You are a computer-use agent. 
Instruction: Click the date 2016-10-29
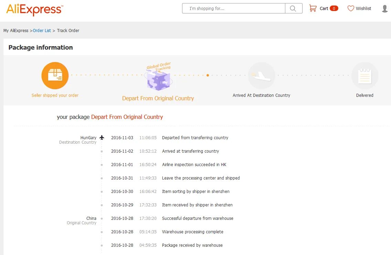[x=122, y=205]
